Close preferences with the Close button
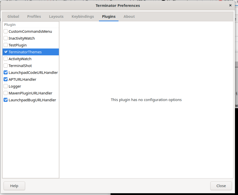 pyautogui.click(x=221, y=186)
